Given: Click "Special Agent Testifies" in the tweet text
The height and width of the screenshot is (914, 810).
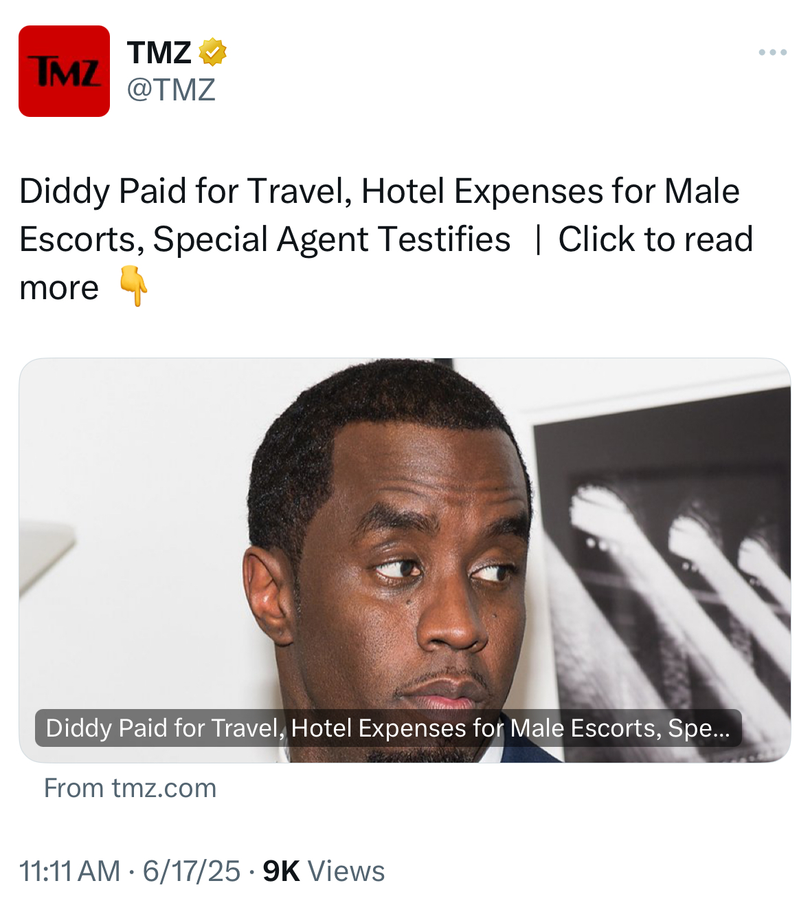Looking at the screenshot, I should [332, 240].
